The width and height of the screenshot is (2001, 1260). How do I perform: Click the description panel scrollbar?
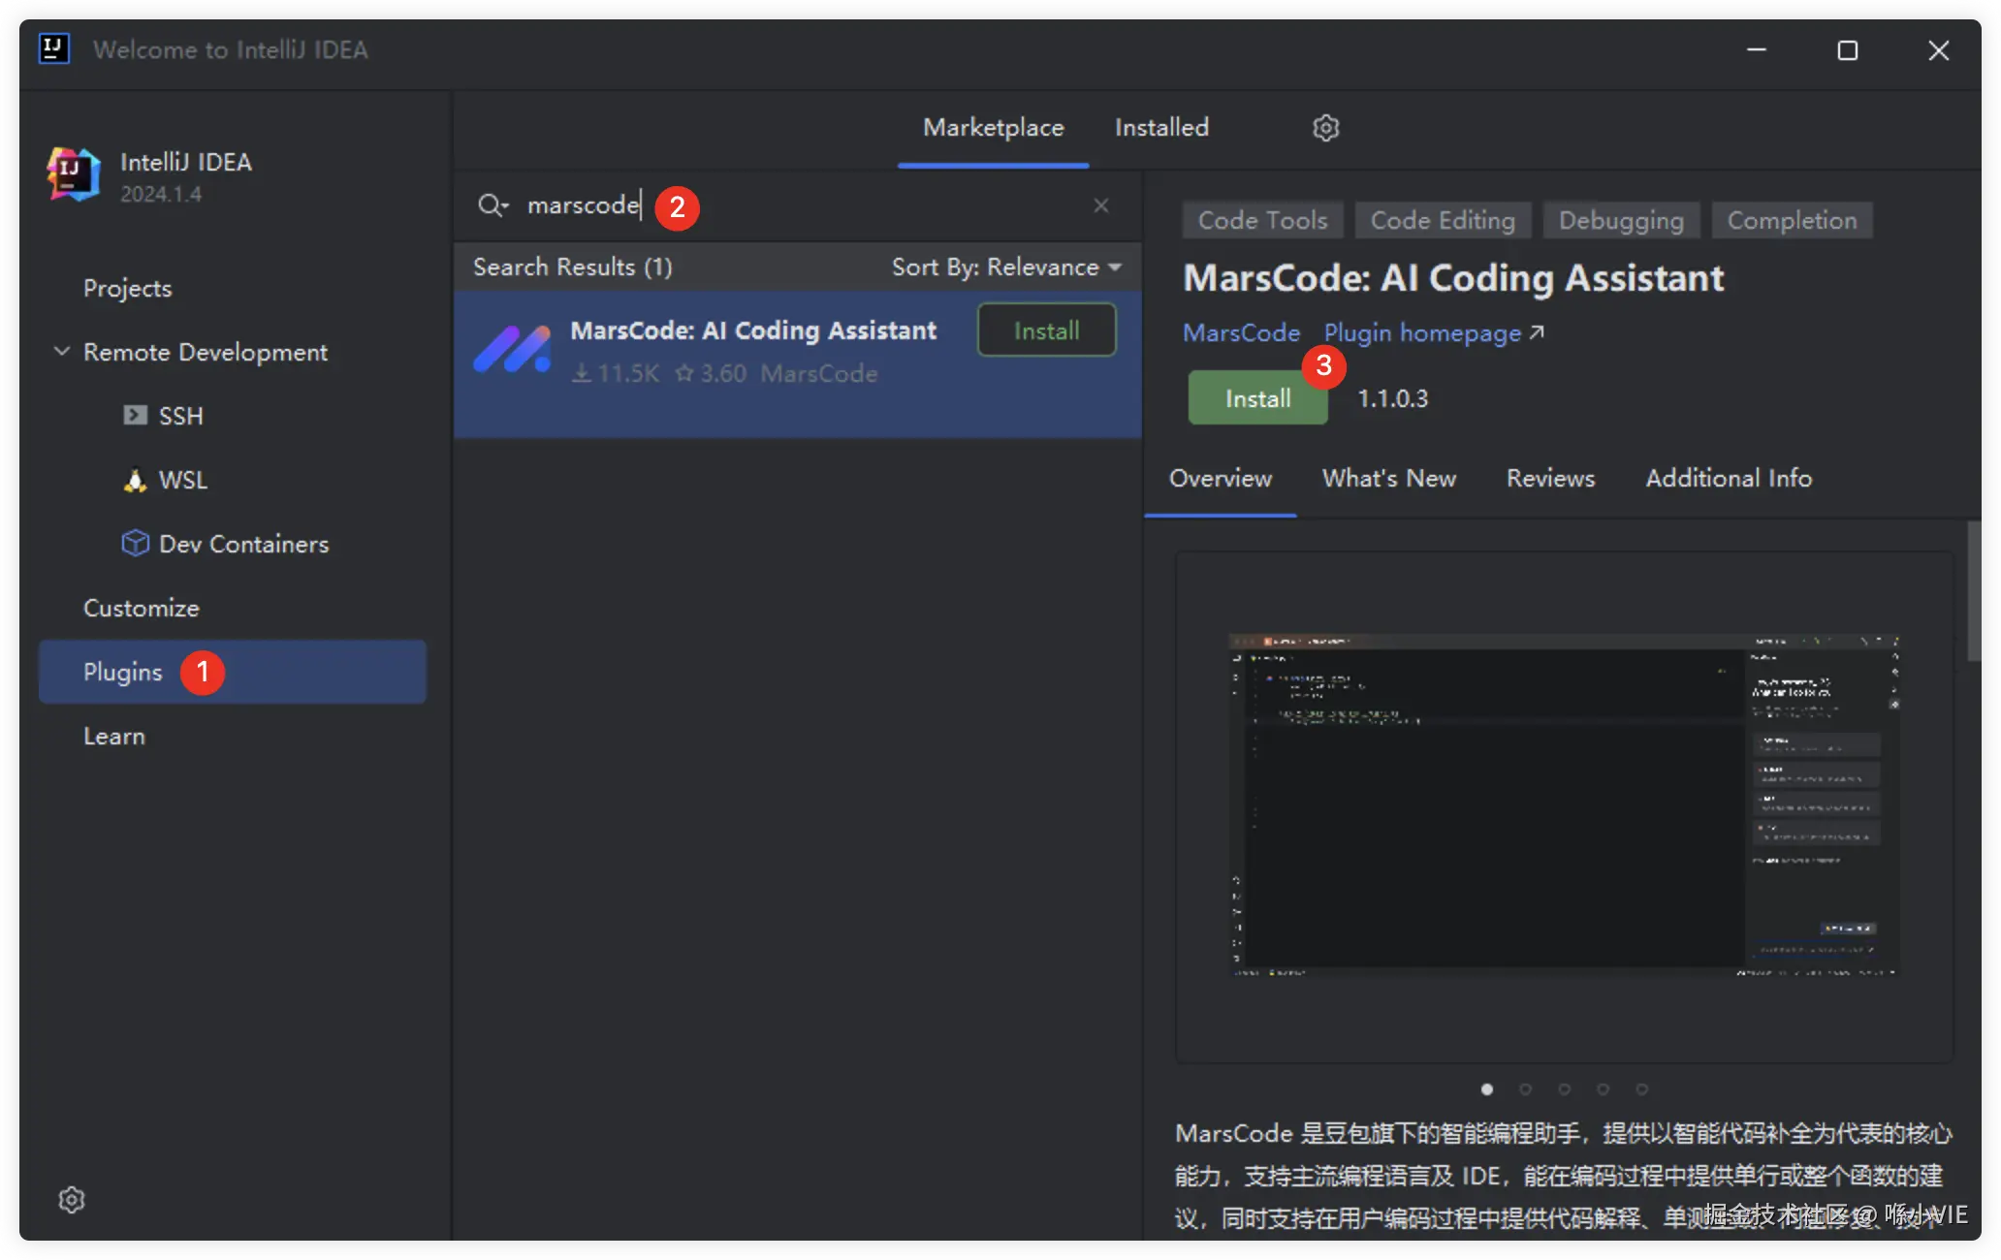[x=1974, y=591]
